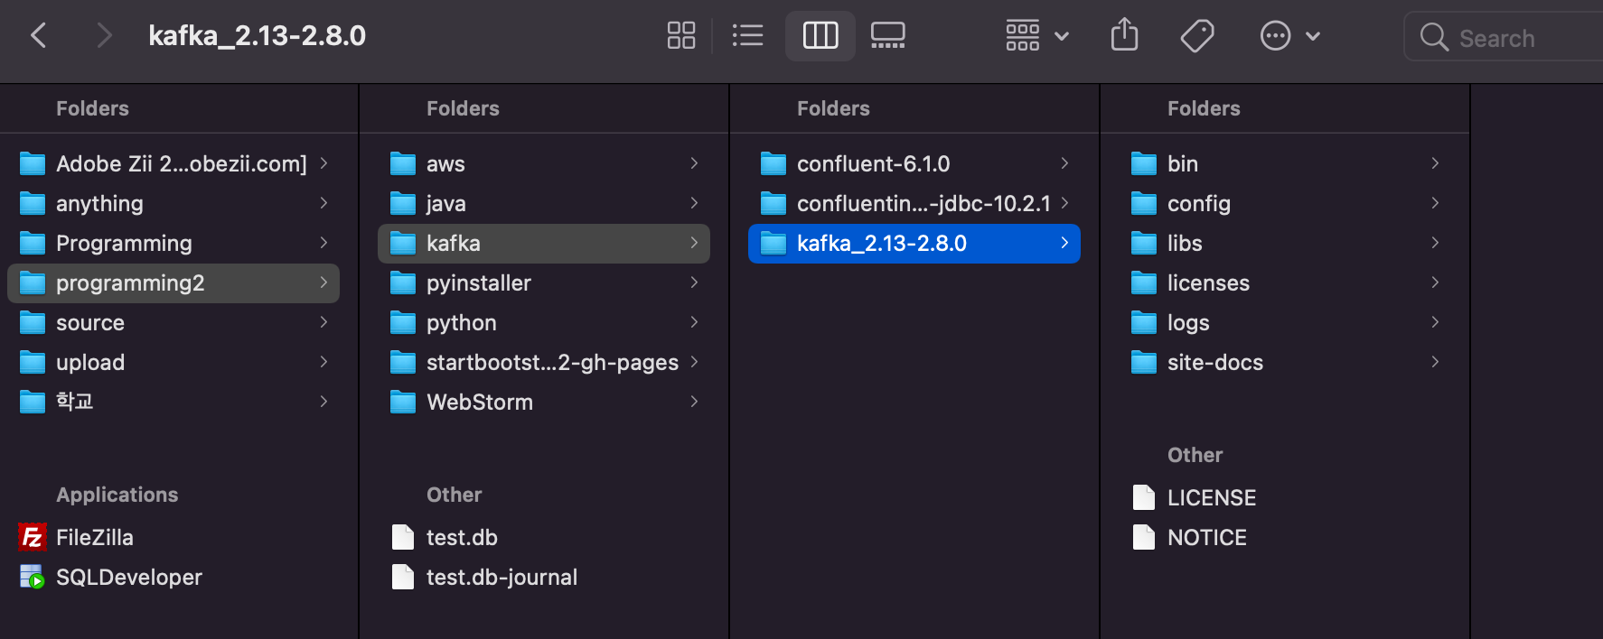Click the Share toolbar button

click(1124, 36)
